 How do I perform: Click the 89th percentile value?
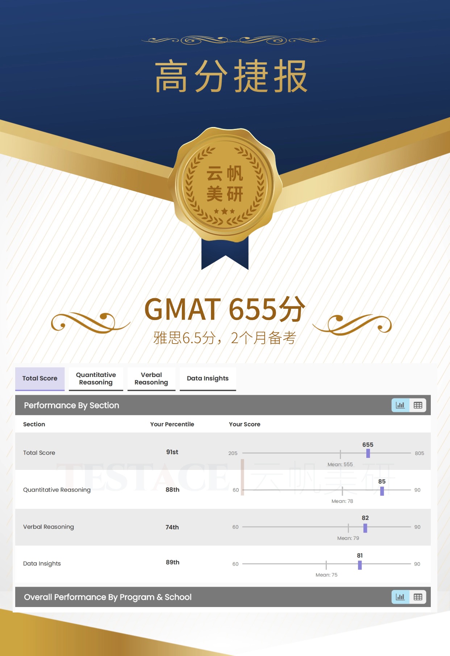pos(172,562)
